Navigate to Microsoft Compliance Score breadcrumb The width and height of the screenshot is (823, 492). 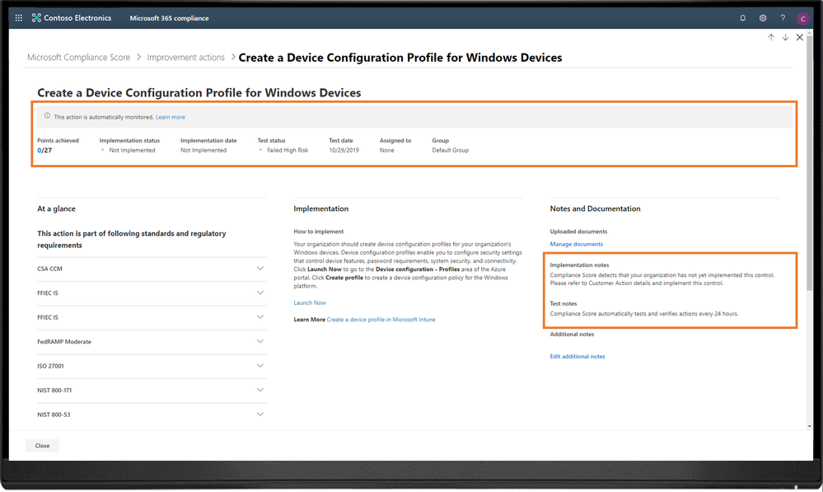coord(79,58)
